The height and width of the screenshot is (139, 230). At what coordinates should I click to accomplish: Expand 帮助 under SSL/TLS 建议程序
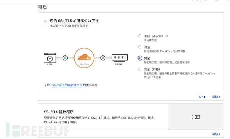(x=216, y=134)
